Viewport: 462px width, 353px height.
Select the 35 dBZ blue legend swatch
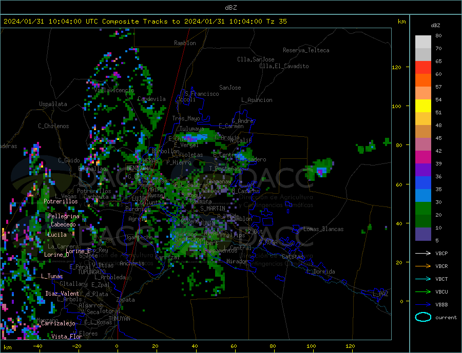[x=423, y=183]
